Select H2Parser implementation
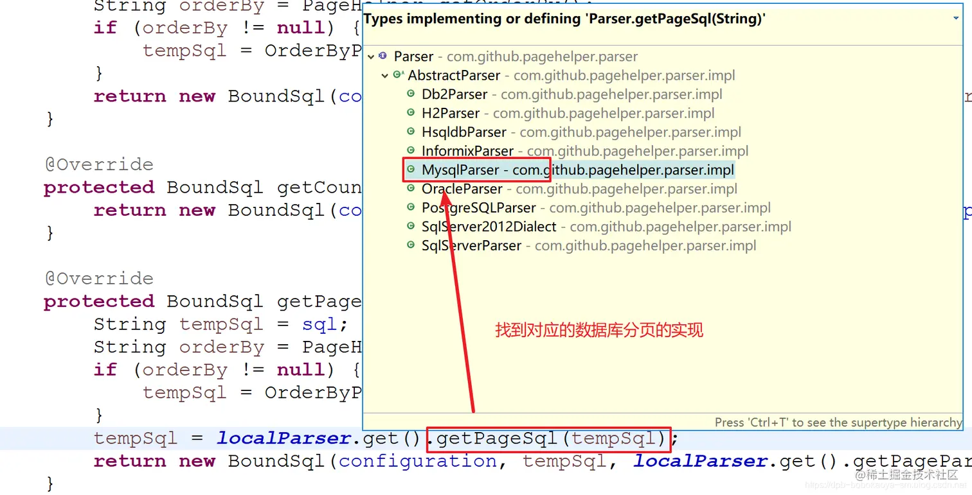This screenshot has height=495, width=972. click(568, 113)
